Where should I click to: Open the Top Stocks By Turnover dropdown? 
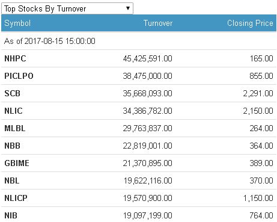pos(67,8)
